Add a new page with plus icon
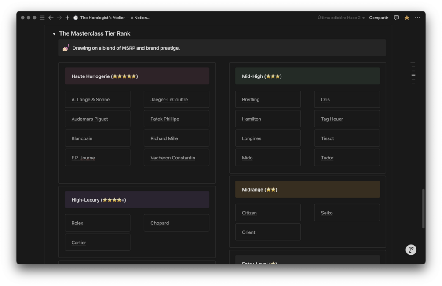Image resolution: width=442 pixels, height=286 pixels. (x=67, y=18)
